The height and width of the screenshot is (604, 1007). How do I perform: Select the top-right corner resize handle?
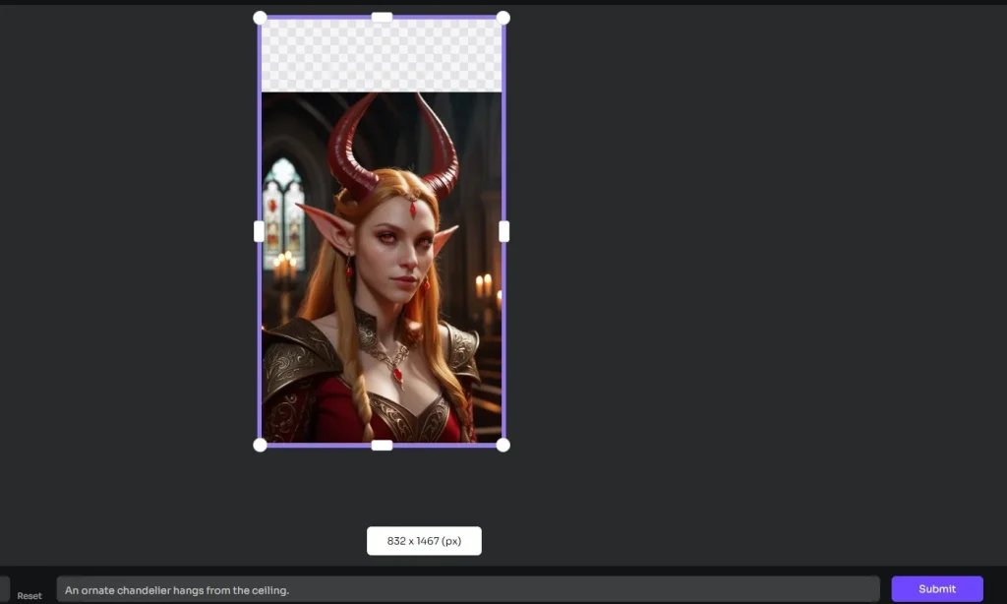[503, 17]
